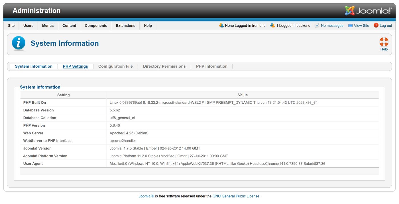Open the Users menu
399x204 pixels.
tap(28, 26)
